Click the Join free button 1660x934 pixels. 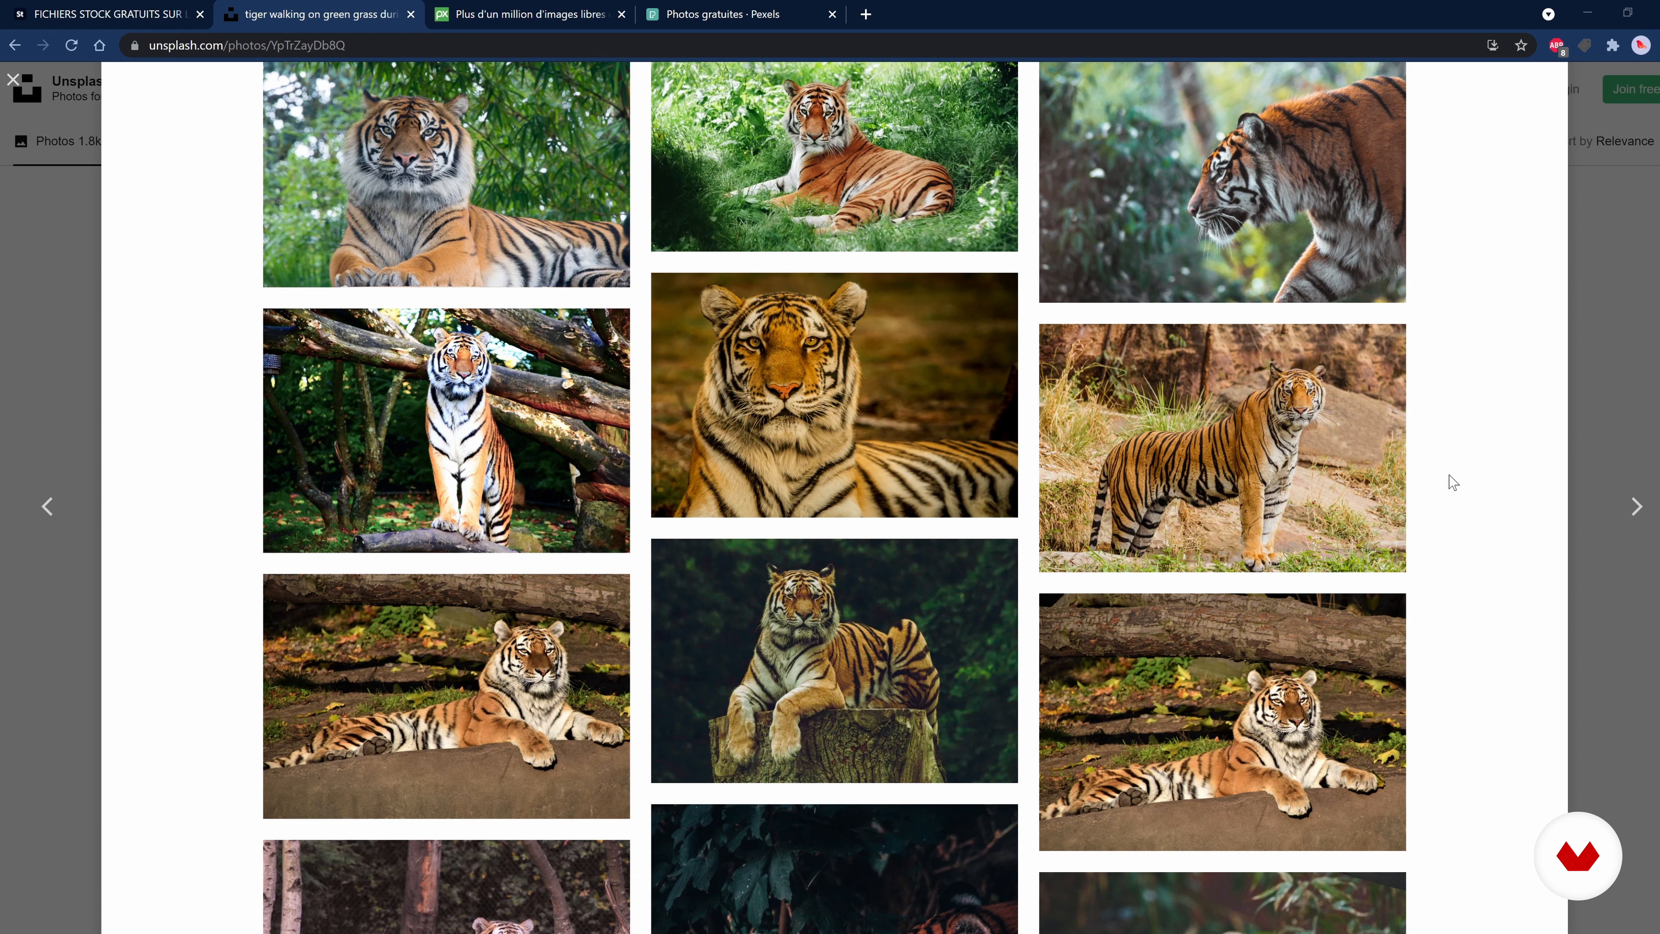click(1634, 89)
